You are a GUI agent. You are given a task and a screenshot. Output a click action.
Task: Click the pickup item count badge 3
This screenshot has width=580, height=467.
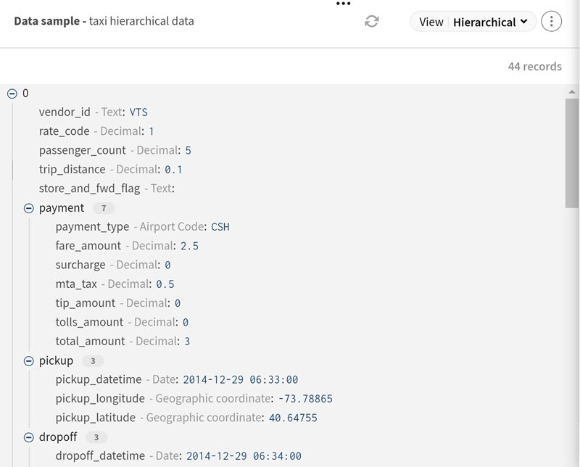pyautogui.click(x=93, y=360)
